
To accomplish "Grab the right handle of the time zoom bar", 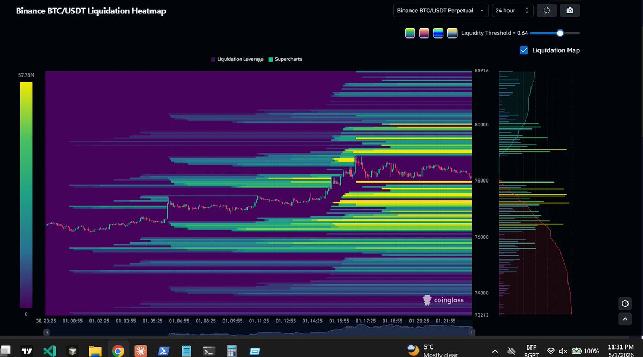I will coord(472,332).
